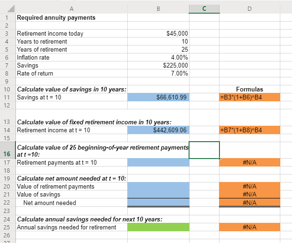292x243 pixels.
Task: Select the #N/A cell in row 25
Action: (249, 227)
